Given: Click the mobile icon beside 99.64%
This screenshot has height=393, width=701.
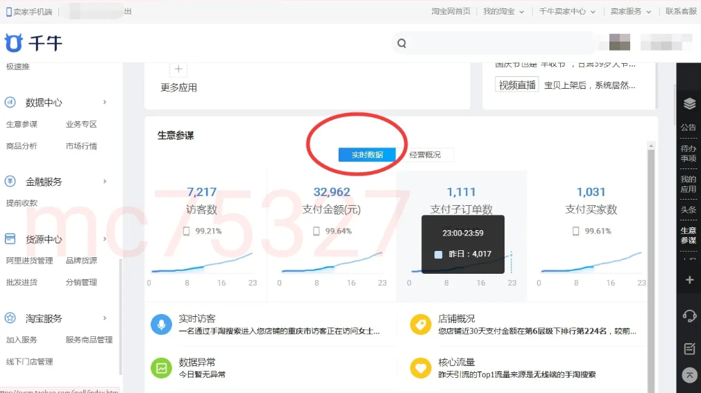Looking at the screenshot, I should click(x=316, y=231).
